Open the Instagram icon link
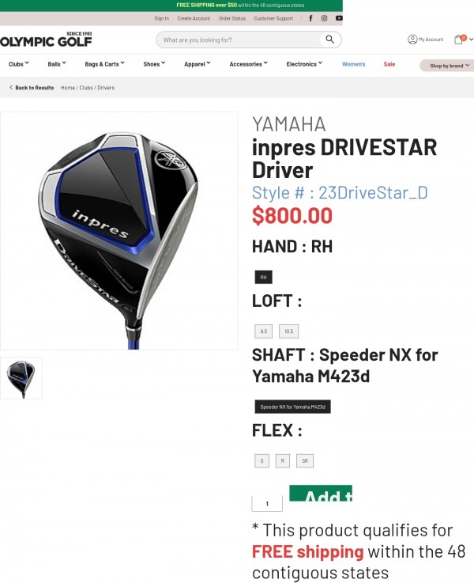 pyautogui.click(x=324, y=18)
